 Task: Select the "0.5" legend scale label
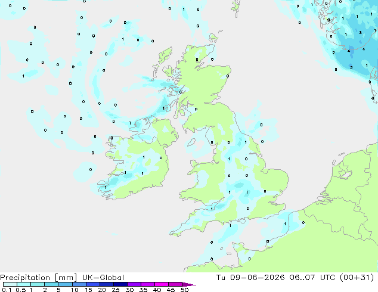(21, 290)
